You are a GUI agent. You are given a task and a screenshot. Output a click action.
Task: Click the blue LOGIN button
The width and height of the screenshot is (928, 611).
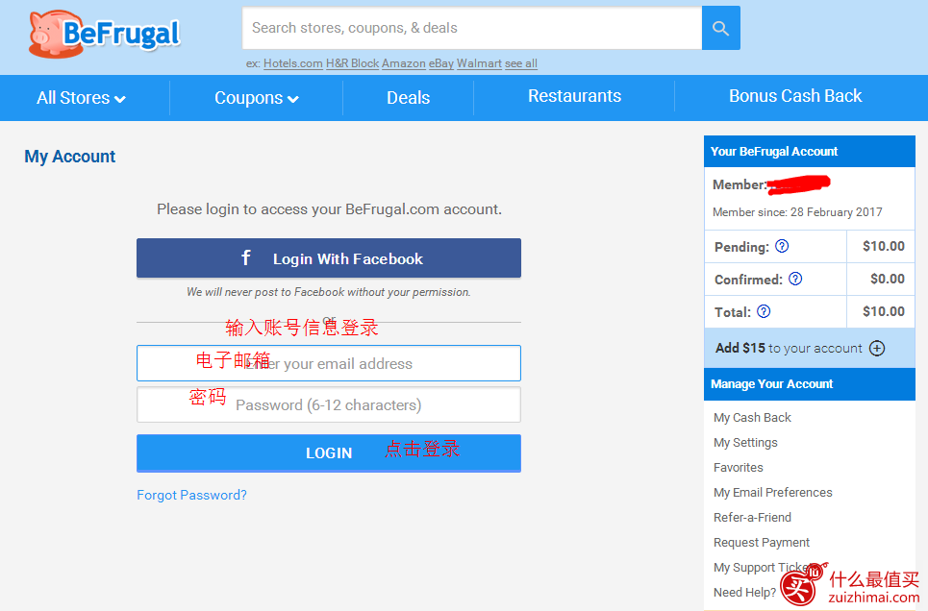pos(329,453)
